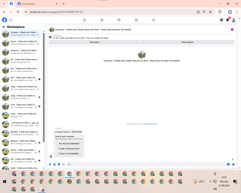Open the 35°C weather widget

199,181
